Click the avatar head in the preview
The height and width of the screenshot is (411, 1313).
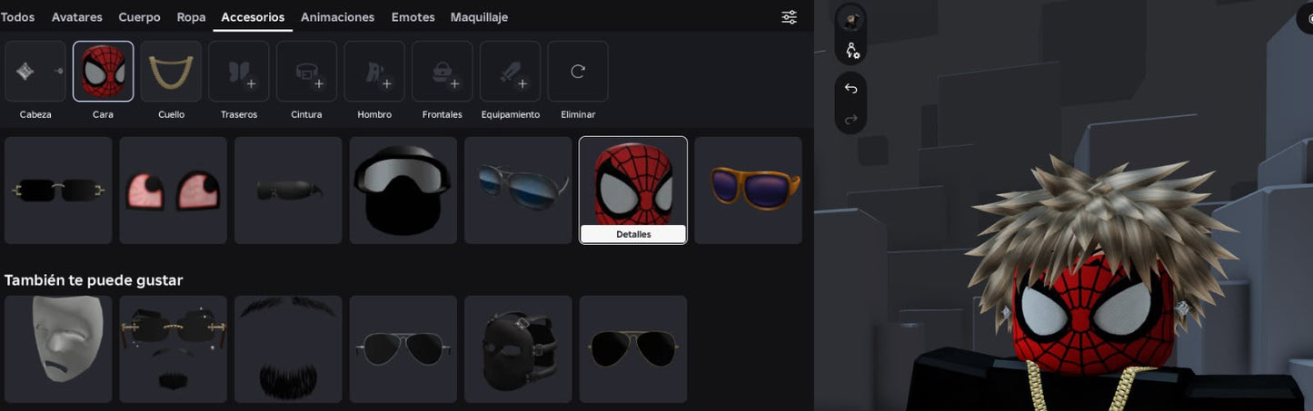pos(1091,313)
